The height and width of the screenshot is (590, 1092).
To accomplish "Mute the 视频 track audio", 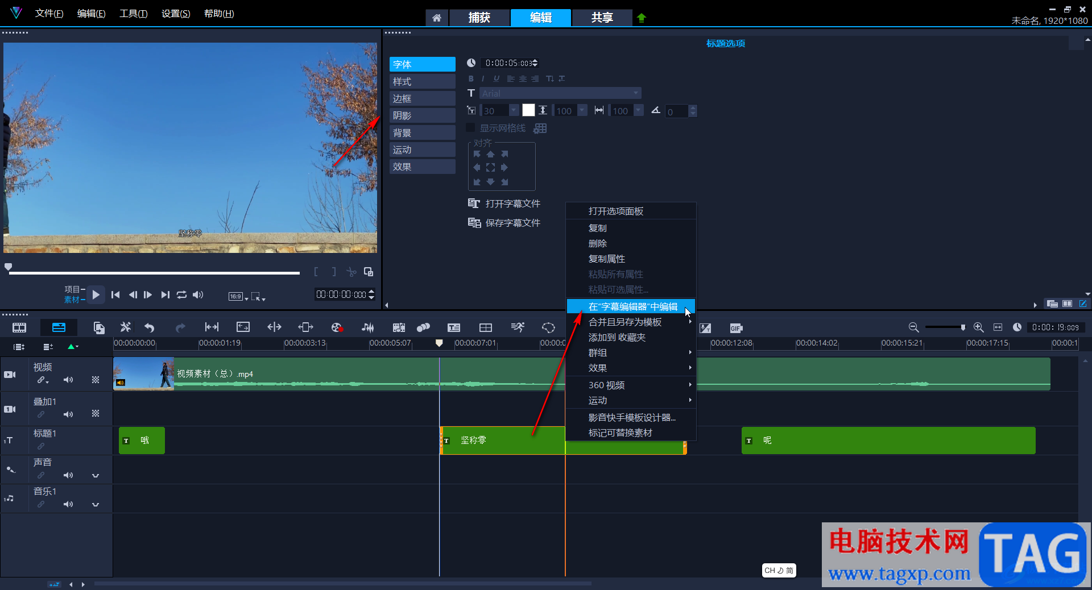I will (x=68, y=380).
